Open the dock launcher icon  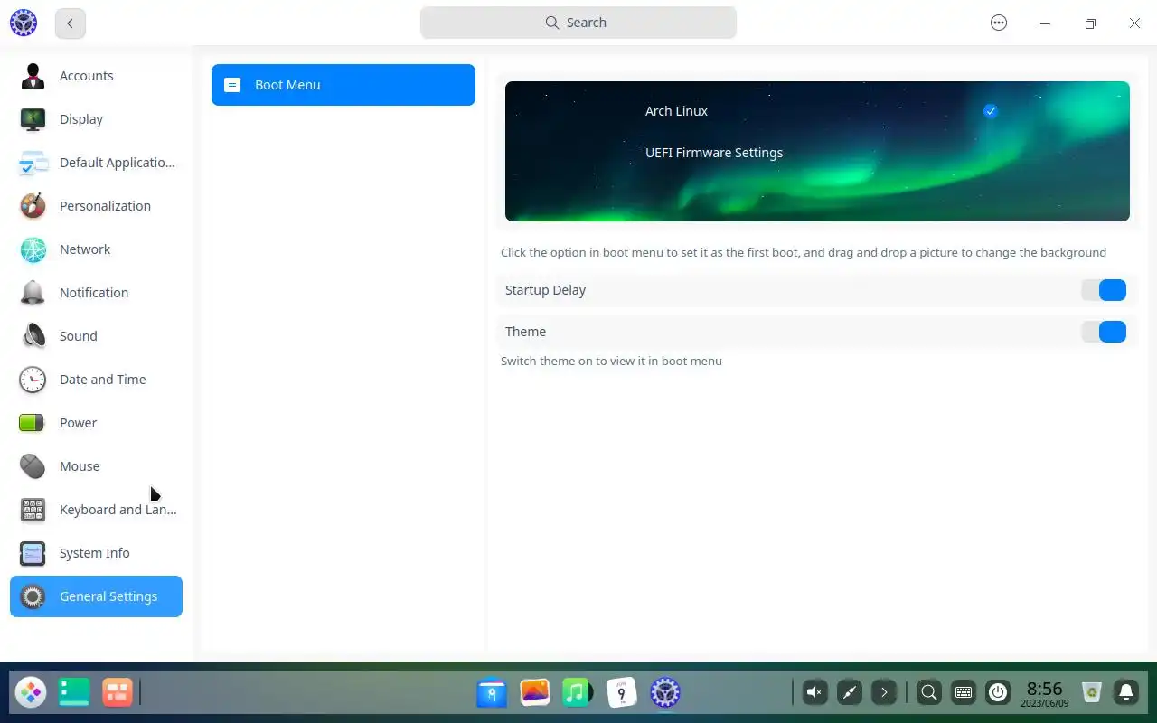coord(31,693)
